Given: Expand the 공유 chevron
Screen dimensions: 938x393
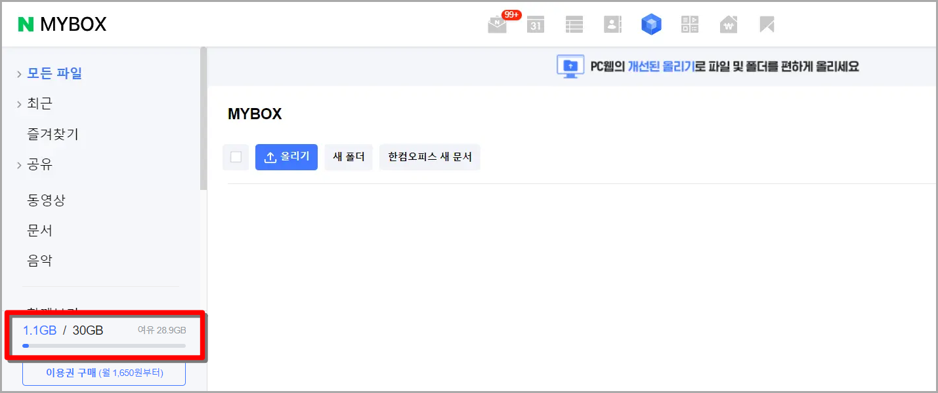Looking at the screenshot, I should pyautogui.click(x=20, y=165).
